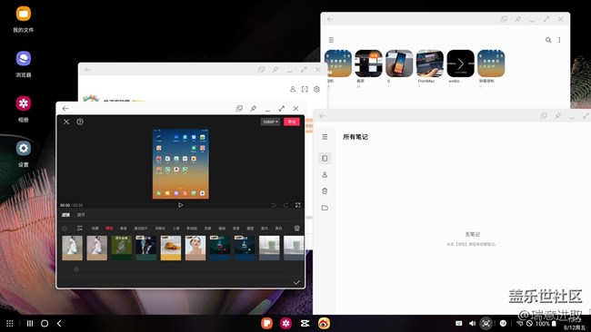Go back in the video editor window
The image size is (591, 332).
[x=65, y=108]
